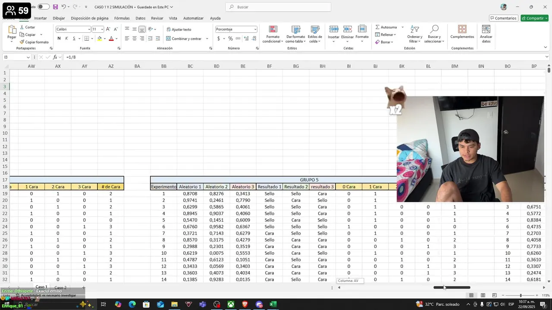Open the Combinar y centrar dropdown arrow
The image size is (552, 310).
click(207, 38)
